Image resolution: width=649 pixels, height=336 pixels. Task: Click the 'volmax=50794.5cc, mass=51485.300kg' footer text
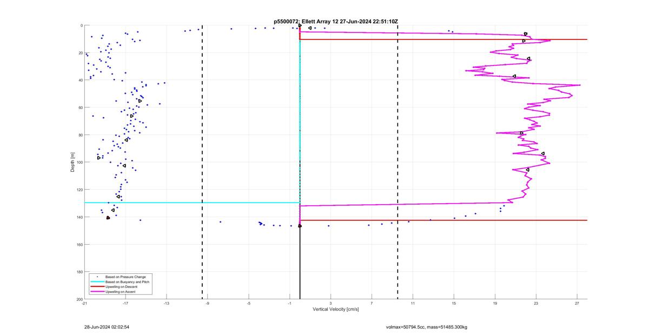(426, 327)
